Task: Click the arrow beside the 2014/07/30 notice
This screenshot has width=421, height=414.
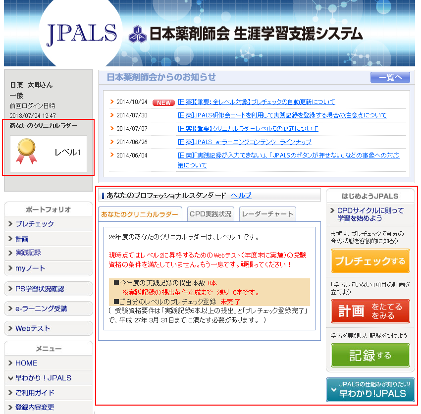Action: (112, 115)
